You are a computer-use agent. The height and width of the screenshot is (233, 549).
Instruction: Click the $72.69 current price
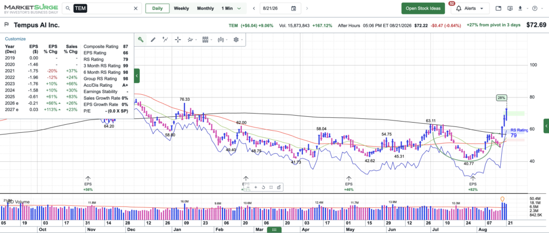[x=536, y=25]
